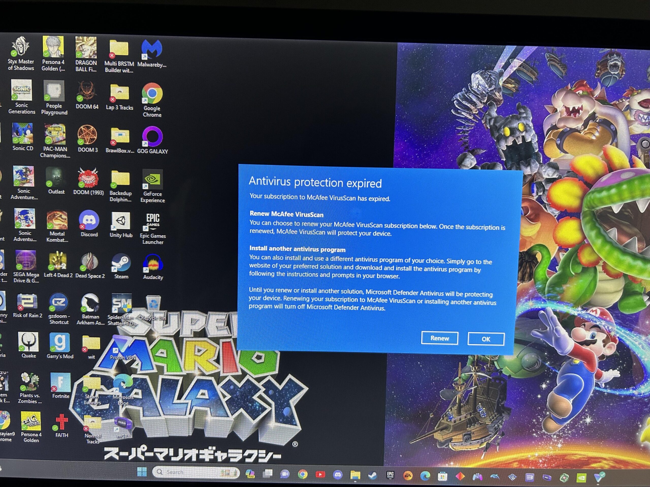Open YouTube from the taskbar
The height and width of the screenshot is (487, 650).
[320, 474]
